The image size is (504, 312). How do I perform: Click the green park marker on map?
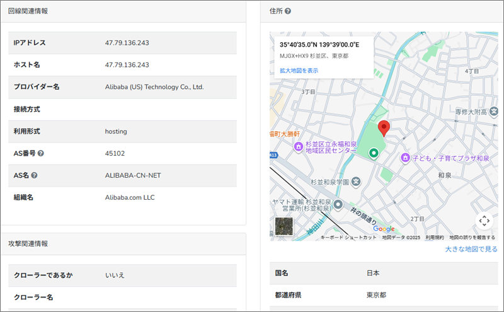click(x=373, y=153)
